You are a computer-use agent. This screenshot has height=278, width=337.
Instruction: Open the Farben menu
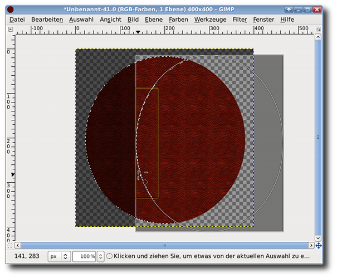click(178, 19)
